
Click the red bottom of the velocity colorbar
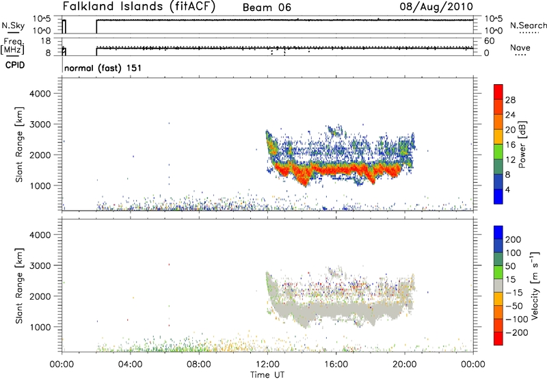(498, 339)
